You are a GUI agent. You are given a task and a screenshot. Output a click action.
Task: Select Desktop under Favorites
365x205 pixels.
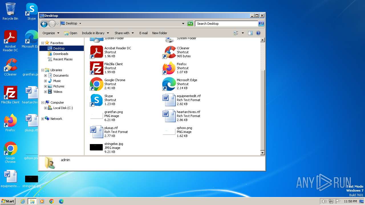pos(59,48)
